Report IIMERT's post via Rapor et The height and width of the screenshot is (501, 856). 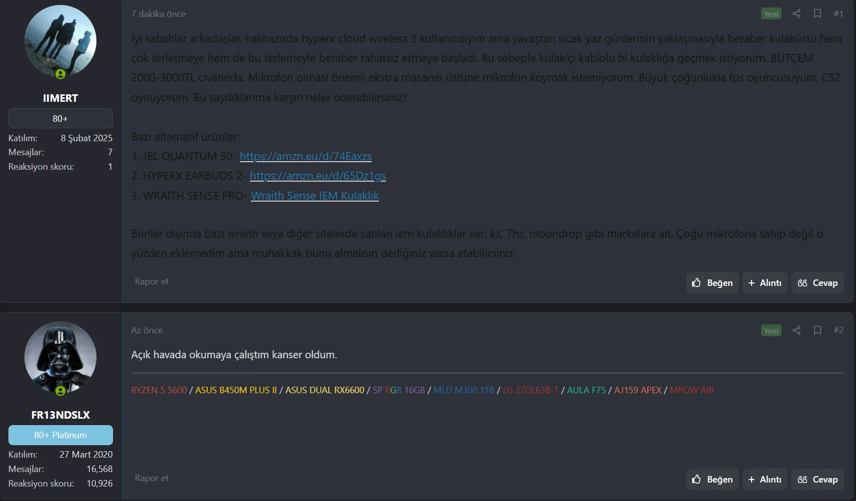[152, 281]
